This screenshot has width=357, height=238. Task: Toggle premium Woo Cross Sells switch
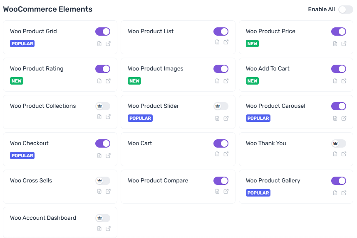point(103,181)
